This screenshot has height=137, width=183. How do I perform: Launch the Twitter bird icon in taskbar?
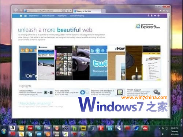pyautogui.click(x=30, y=134)
